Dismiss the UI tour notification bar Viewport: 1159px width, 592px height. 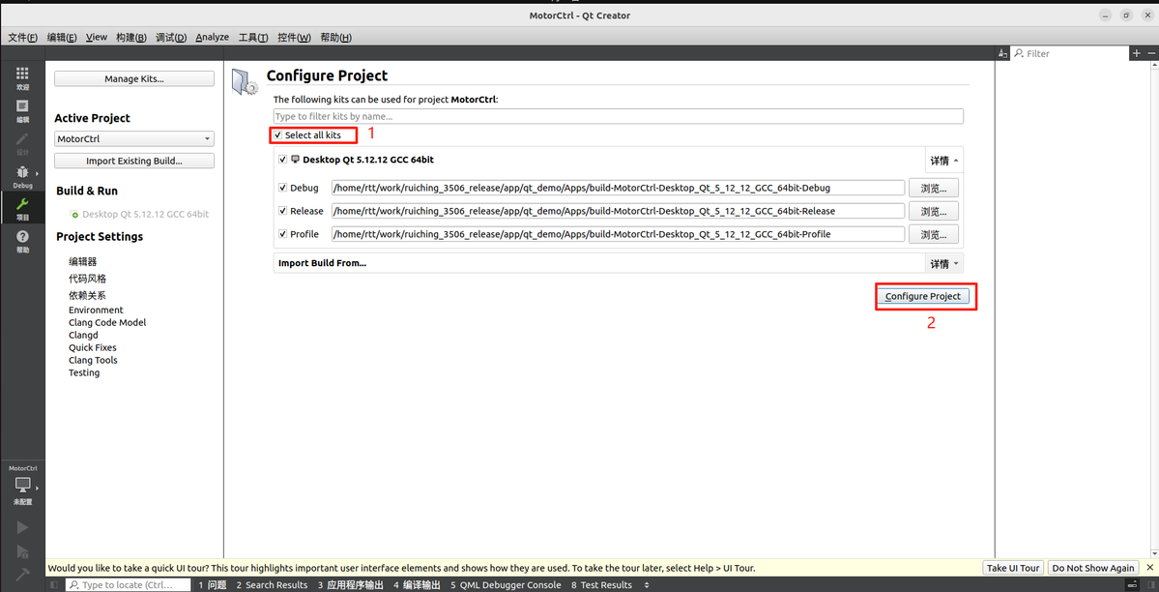(x=1149, y=568)
